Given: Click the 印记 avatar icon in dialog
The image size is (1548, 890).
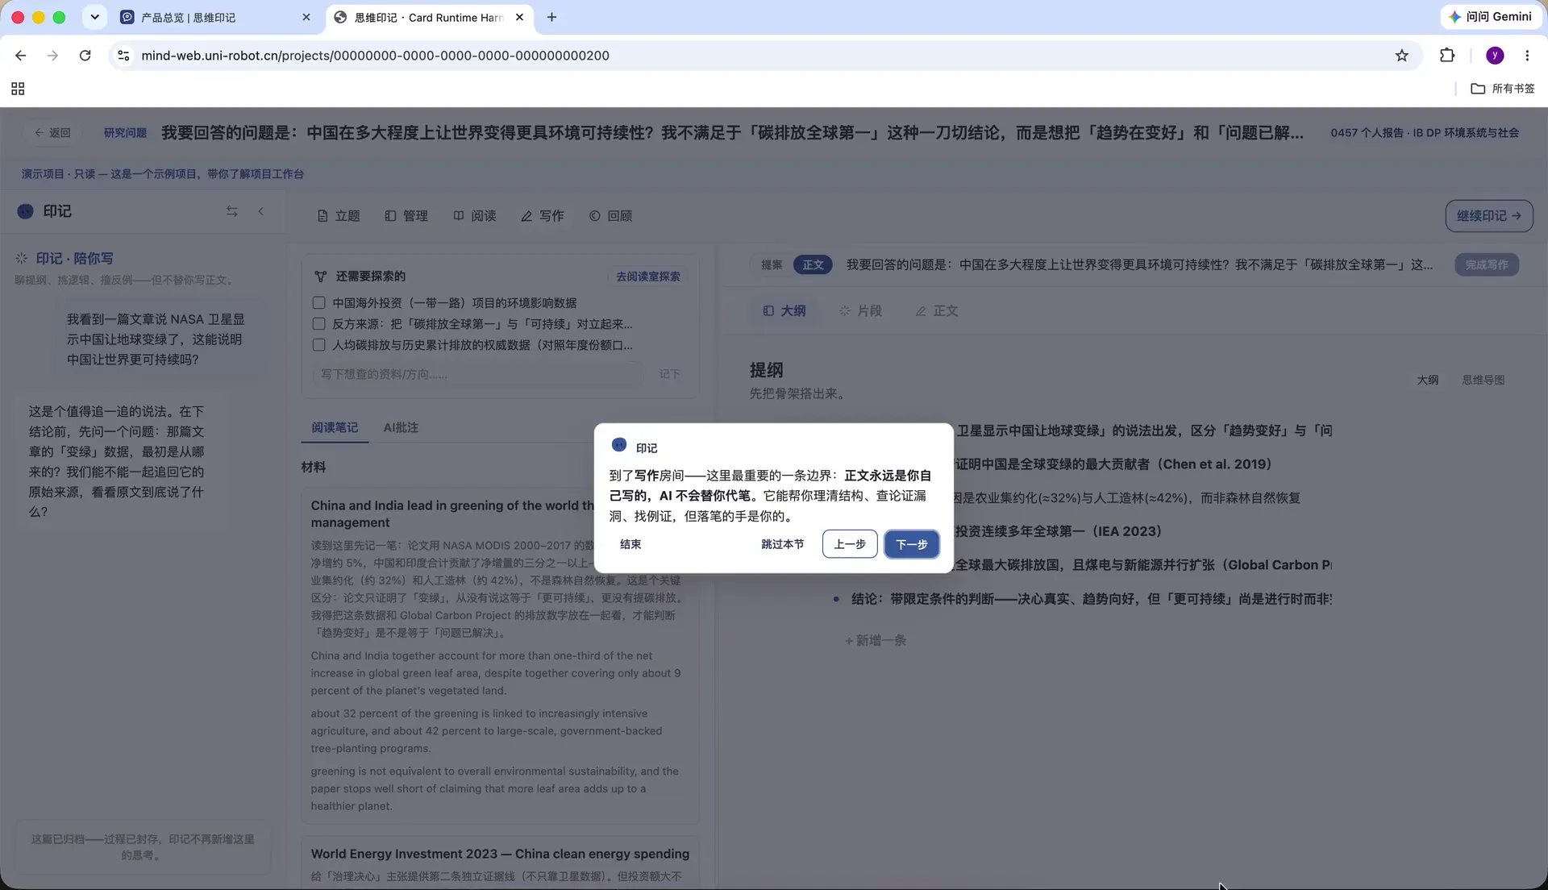Looking at the screenshot, I should (619, 445).
